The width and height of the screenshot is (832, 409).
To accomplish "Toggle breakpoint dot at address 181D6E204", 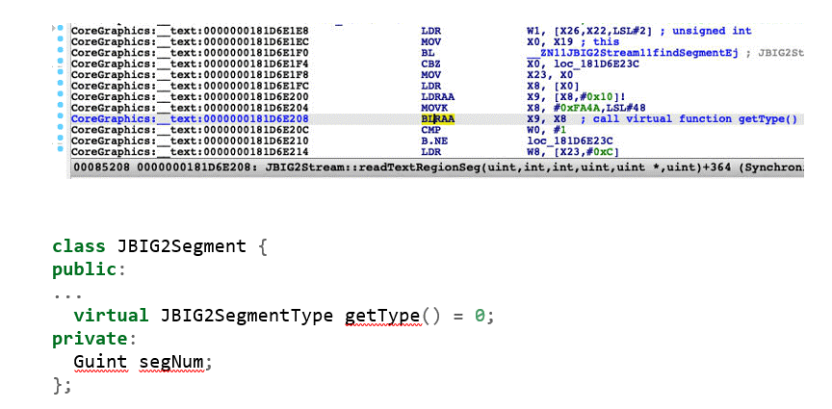I will (x=61, y=106).
